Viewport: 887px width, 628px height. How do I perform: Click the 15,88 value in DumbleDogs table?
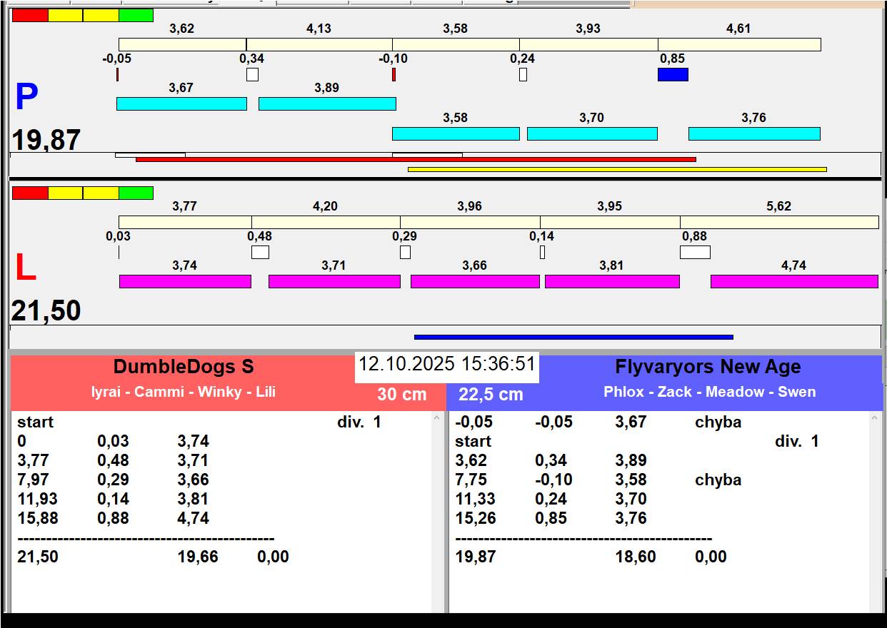(37, 518)
